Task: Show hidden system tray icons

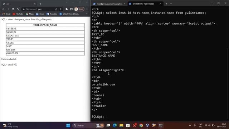Action: pyautogui.click(x=190, y=125)
